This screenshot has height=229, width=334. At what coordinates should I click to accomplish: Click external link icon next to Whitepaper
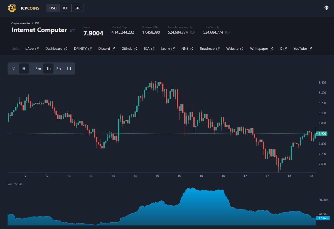[x=272, y=49]
